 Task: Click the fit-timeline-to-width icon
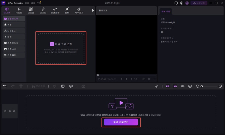click(x=190, y=86)
